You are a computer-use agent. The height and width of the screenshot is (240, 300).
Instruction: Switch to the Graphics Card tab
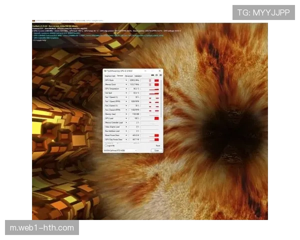click(109, 76)
